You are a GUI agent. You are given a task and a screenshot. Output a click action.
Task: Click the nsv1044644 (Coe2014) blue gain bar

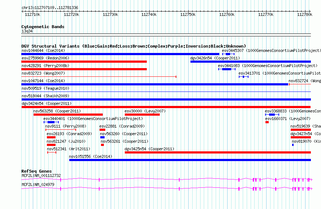click(x=120, y=54)
